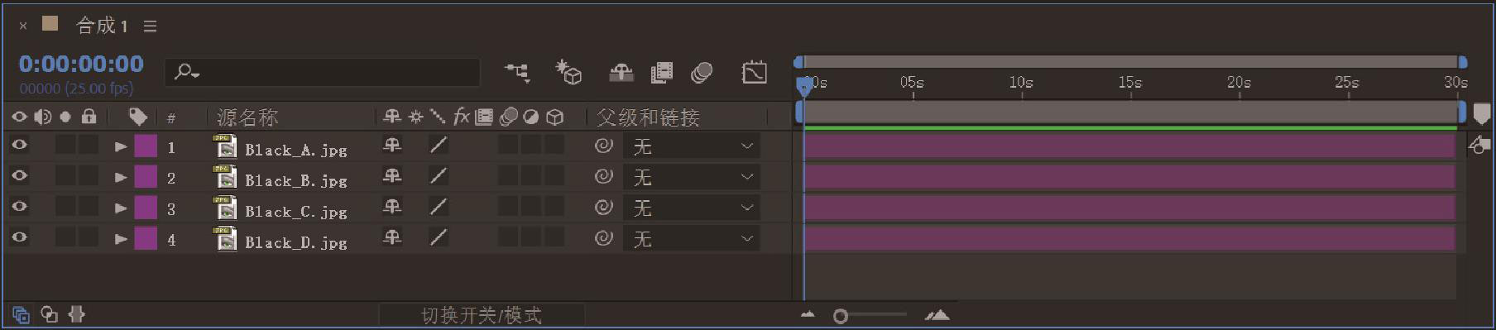Click the zoom in mountain icon
This screenshot has width=1496, height=330.
(937, 314)
